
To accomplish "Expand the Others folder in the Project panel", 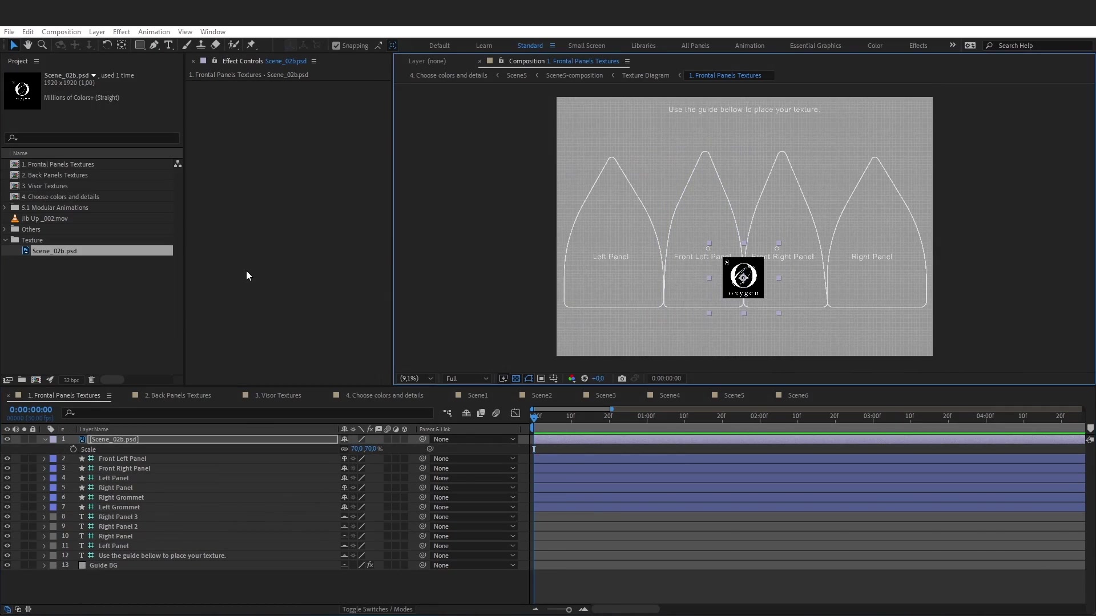I will point(4,229).
